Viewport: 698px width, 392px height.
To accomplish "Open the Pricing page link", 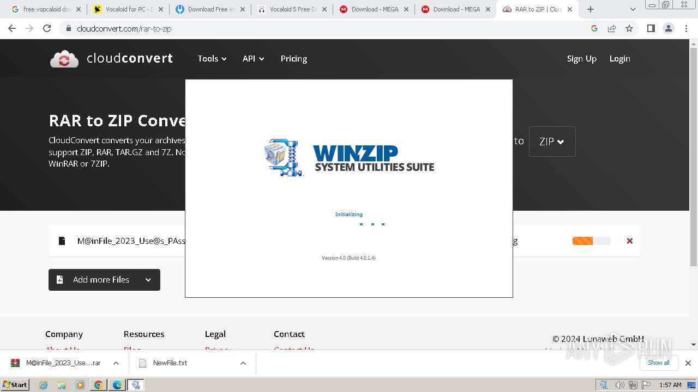I will click(x=294, y=58).
